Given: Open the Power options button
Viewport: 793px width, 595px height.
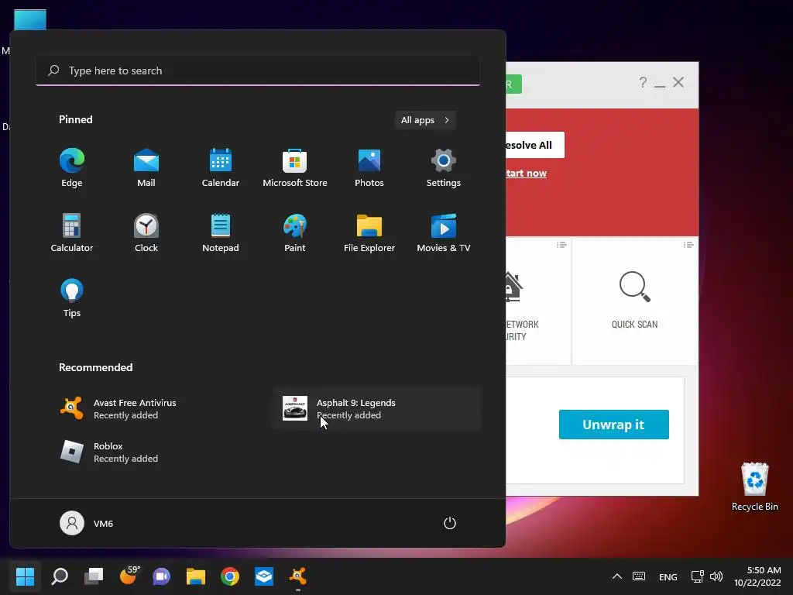Looking at the screenshot, I should tap(450, 523).
